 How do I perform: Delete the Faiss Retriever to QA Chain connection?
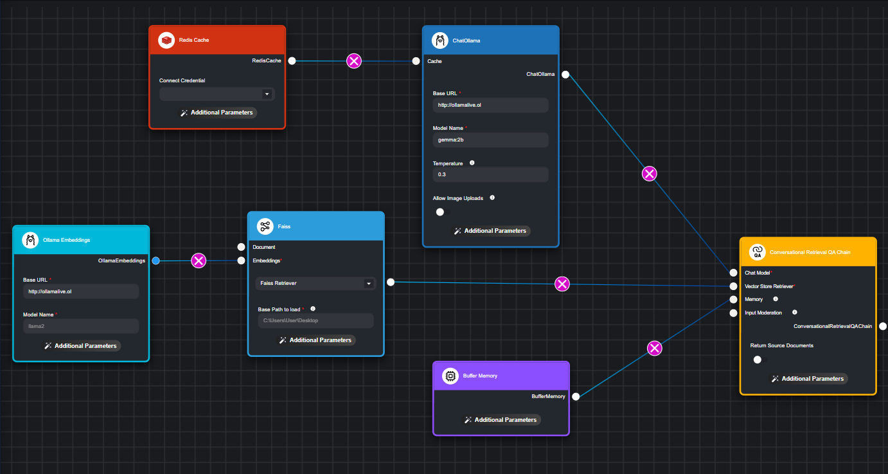click(562, 284)
